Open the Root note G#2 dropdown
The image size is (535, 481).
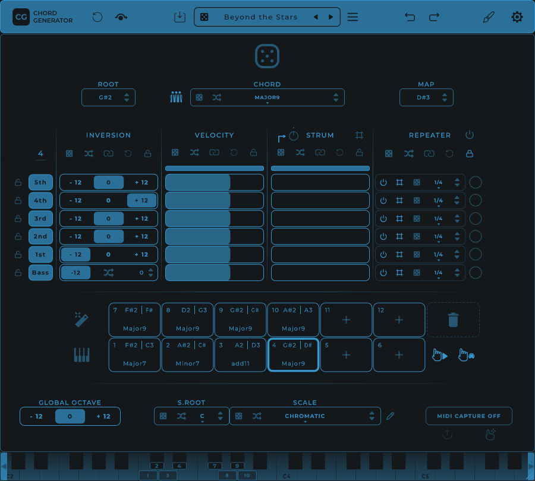pos(108,97)
